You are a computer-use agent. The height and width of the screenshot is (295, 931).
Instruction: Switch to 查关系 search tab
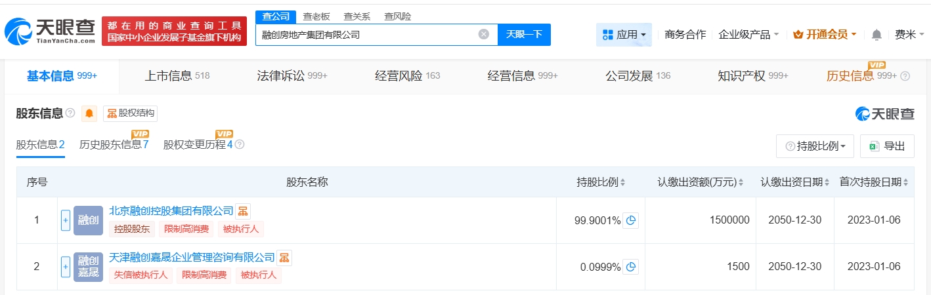pos(357,16)
